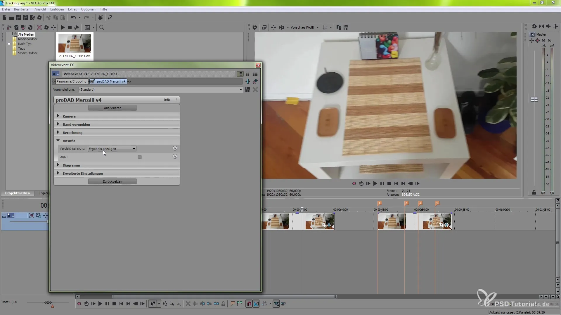The image size is (561, 315).
Task: Enable snapping magnet icon on timeline toolbar
Action: click(x=249, y=304)
